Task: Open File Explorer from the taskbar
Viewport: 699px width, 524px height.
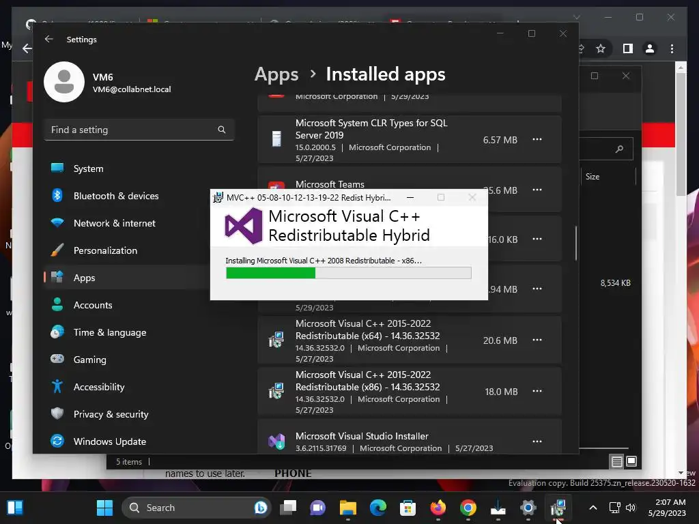Action: tap(348, 508)
